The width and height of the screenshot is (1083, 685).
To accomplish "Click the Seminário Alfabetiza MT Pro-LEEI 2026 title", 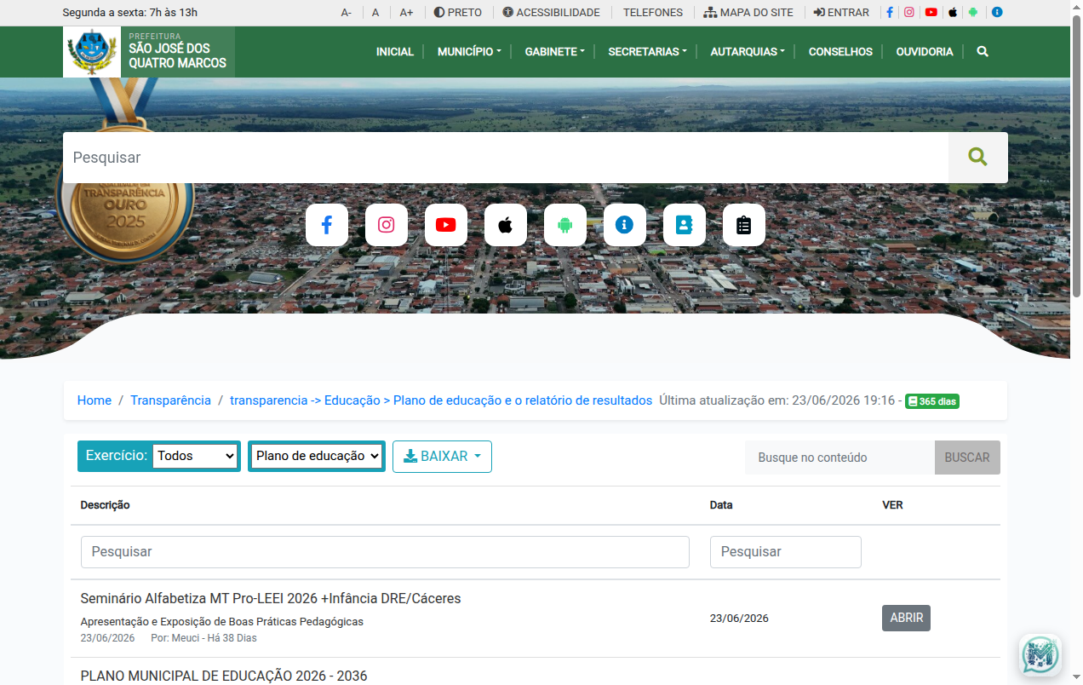I will pyautogui.click(x=271, y=599).
